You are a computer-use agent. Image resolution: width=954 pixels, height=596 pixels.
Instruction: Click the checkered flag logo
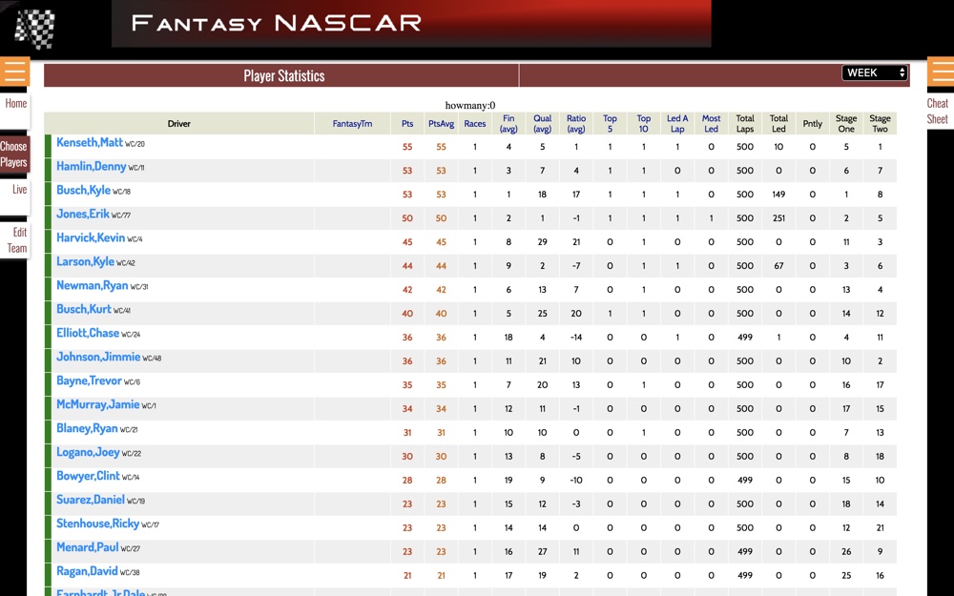tap(34, 28)
